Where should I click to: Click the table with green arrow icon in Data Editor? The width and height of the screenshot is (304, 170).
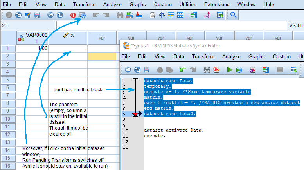click(x=220, y=15)
